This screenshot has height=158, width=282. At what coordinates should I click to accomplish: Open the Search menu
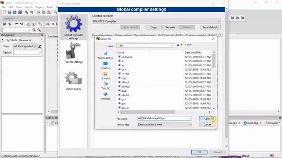coord(28,7)
